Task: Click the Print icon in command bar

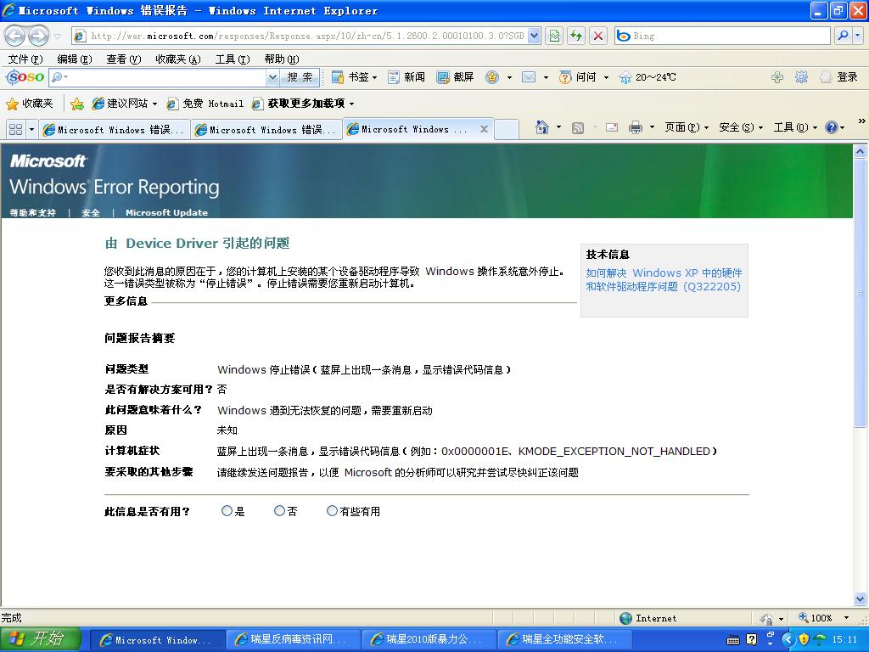Action: pos(635,127)
